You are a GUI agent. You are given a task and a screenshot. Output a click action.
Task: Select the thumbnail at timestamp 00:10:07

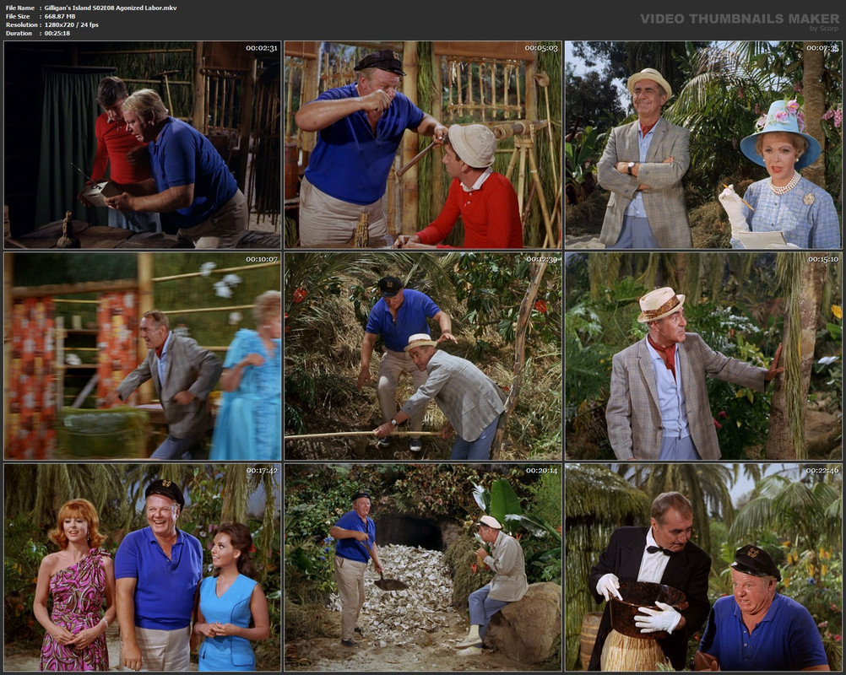[x=143, y=356]
